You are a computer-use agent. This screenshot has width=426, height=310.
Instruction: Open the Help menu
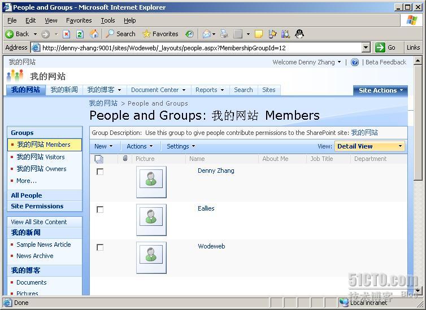(x=129, y=20)
